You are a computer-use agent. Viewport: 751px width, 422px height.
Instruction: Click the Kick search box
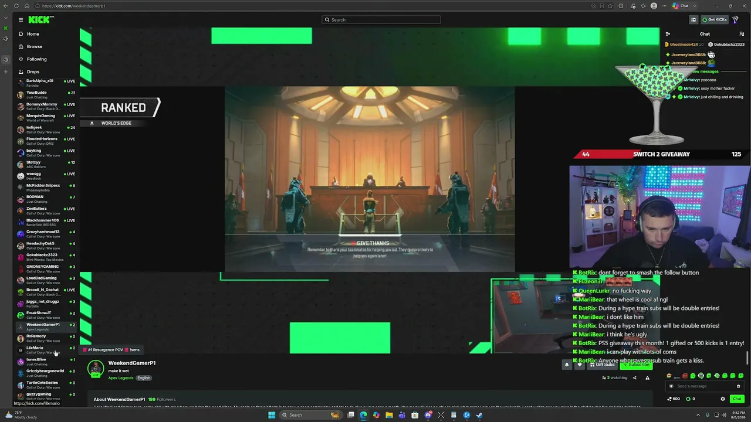point(381,20)
